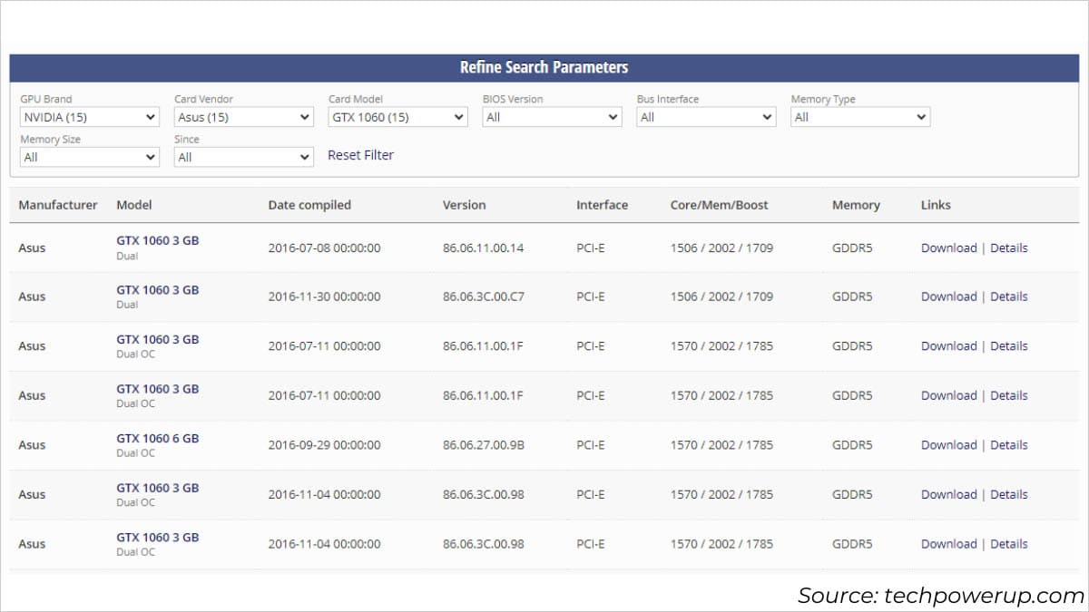
Task: Open the GPU Brand dropdown
Action: 89,117
